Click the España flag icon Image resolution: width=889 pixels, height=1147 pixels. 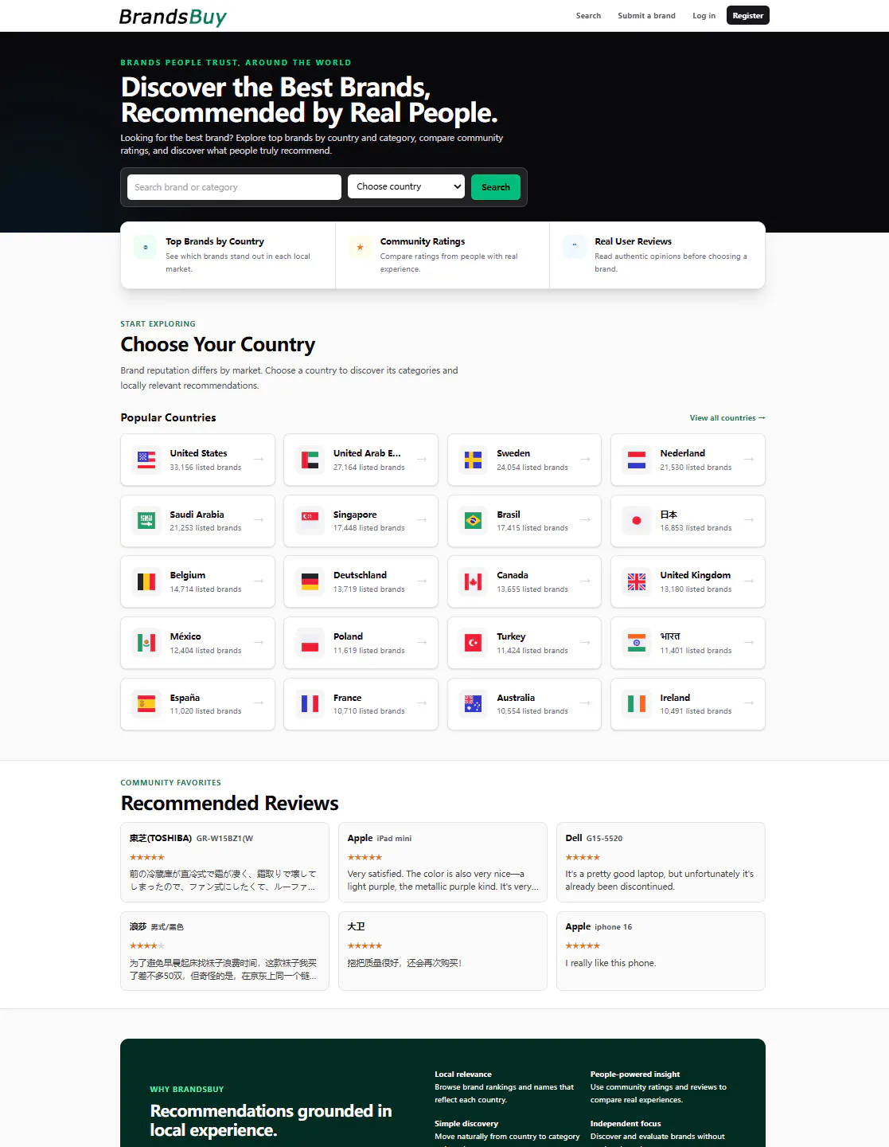pyautogui.click(x=146, y=704)
